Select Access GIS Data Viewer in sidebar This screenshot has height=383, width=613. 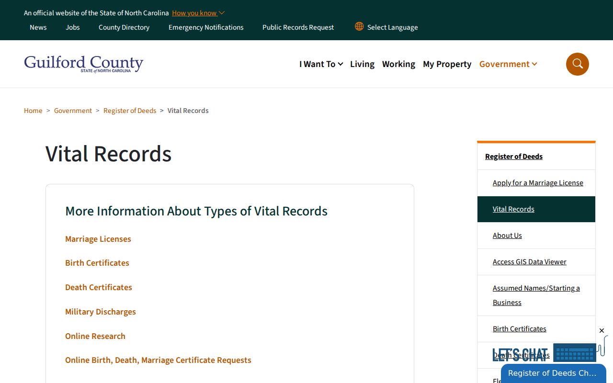[529, 262]
